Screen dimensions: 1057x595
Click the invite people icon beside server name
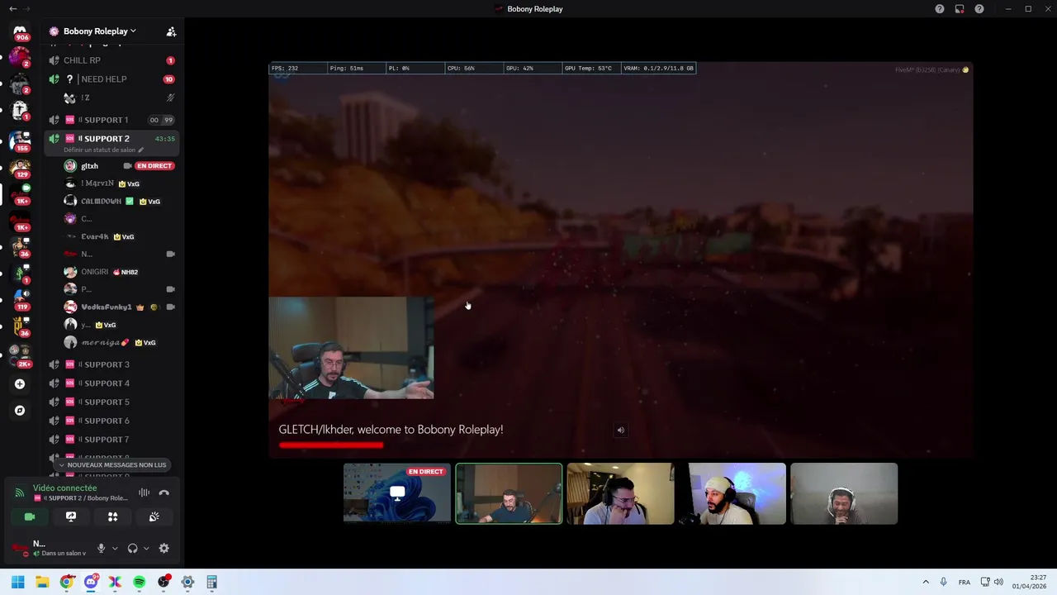click(171, 31)
